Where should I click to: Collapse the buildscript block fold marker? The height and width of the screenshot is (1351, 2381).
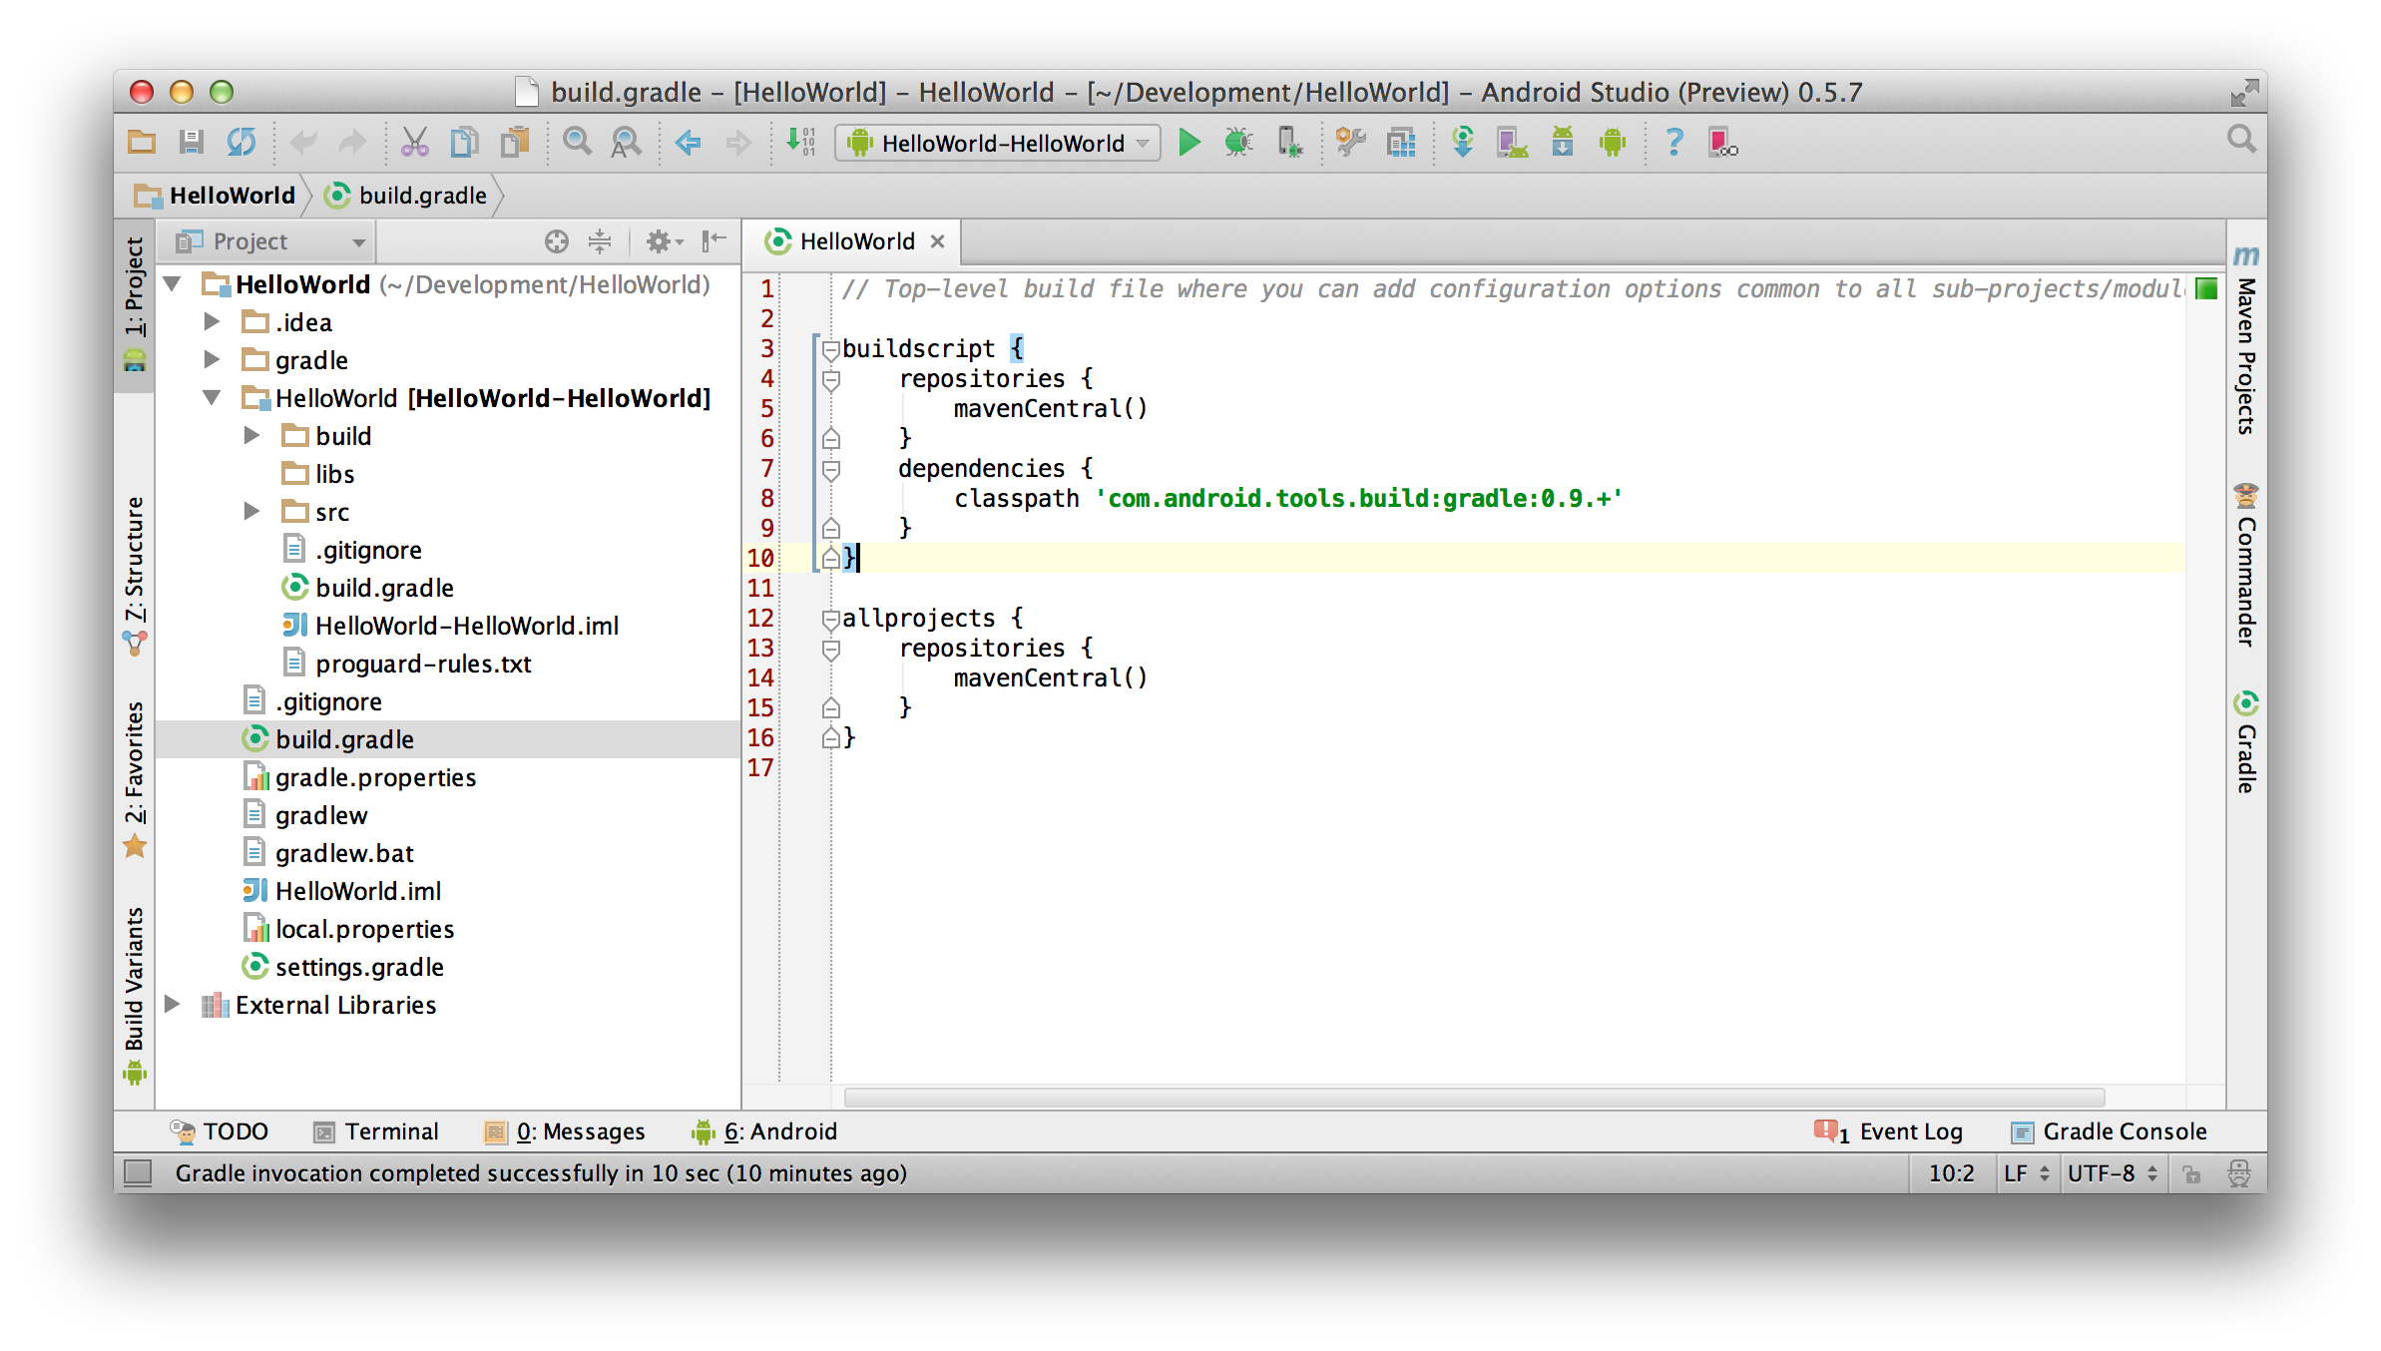pyautogui.click(x=830, y=349)
